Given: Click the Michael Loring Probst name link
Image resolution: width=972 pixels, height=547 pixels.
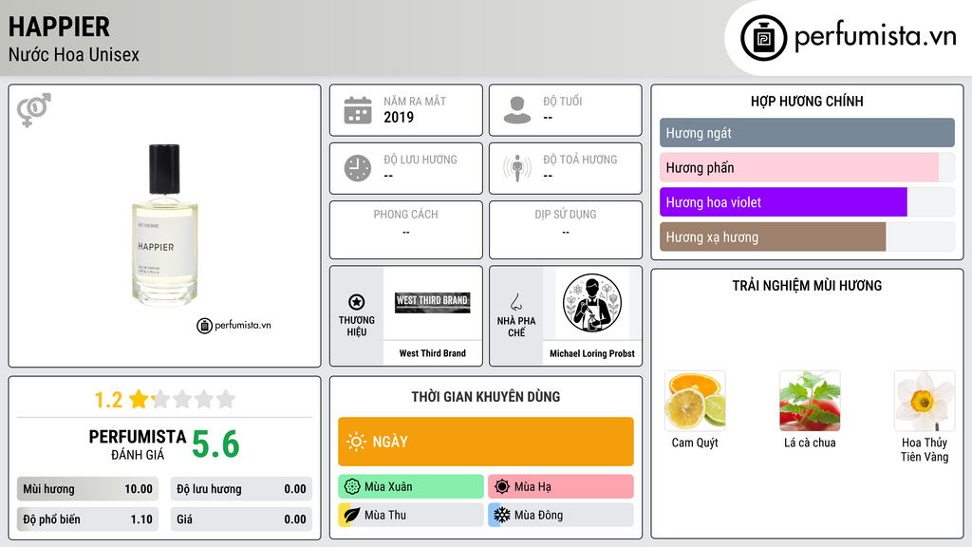Looking at the screenshot, I should (x=592, y=353).
